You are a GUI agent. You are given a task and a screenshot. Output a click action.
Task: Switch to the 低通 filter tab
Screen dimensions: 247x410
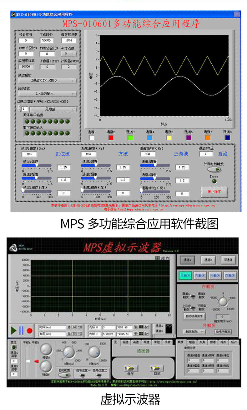point(125,342)
